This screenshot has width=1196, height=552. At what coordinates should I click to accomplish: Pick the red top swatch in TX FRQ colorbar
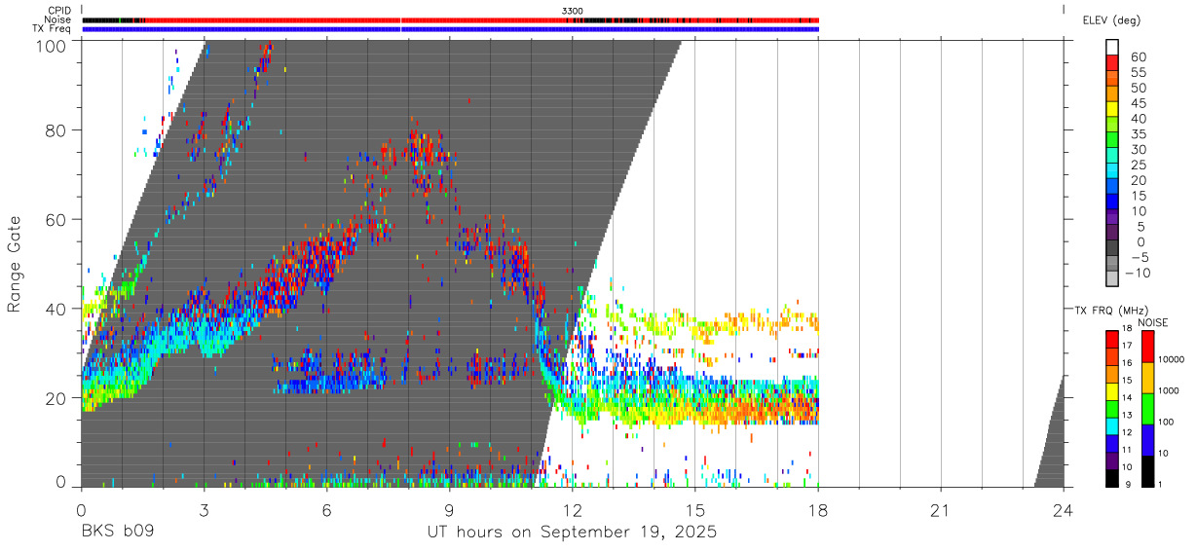(x=1112, y=340)
